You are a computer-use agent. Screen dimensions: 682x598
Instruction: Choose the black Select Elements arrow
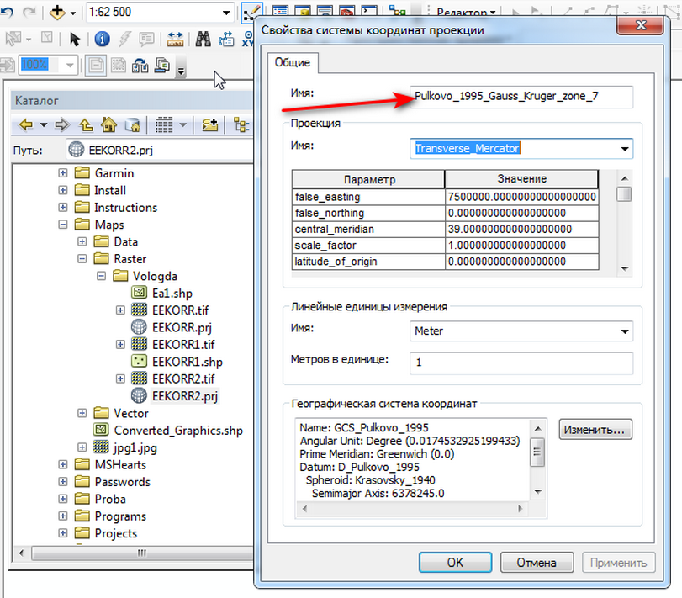75,40
